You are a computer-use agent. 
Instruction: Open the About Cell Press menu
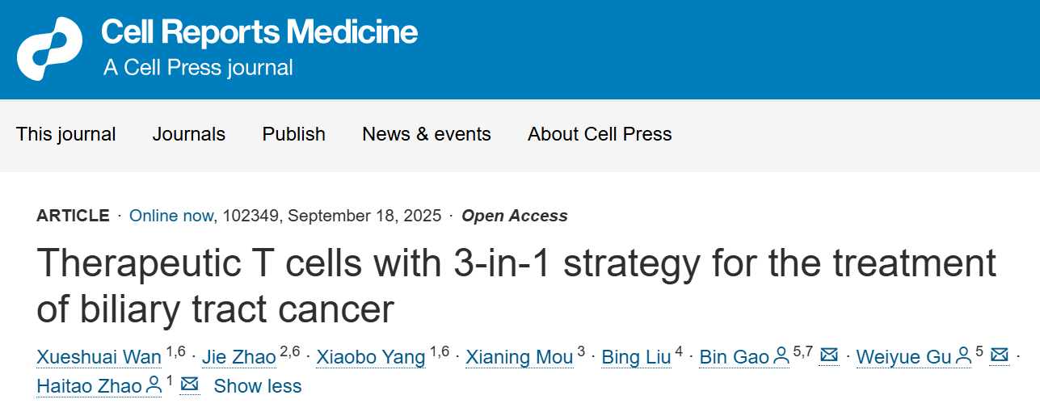pyautogui.click(x=600, y=134)
